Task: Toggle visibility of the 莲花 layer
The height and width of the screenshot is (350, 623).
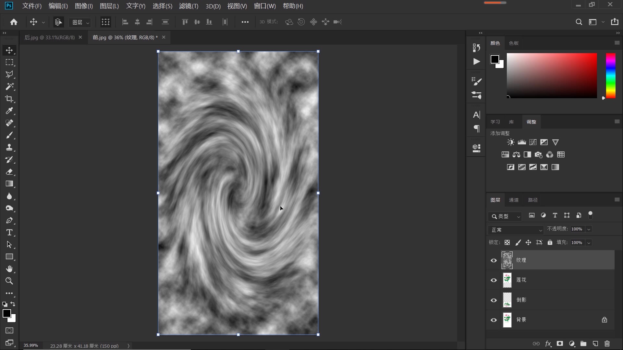Action: pyautogui.click(x=494, y=280)
